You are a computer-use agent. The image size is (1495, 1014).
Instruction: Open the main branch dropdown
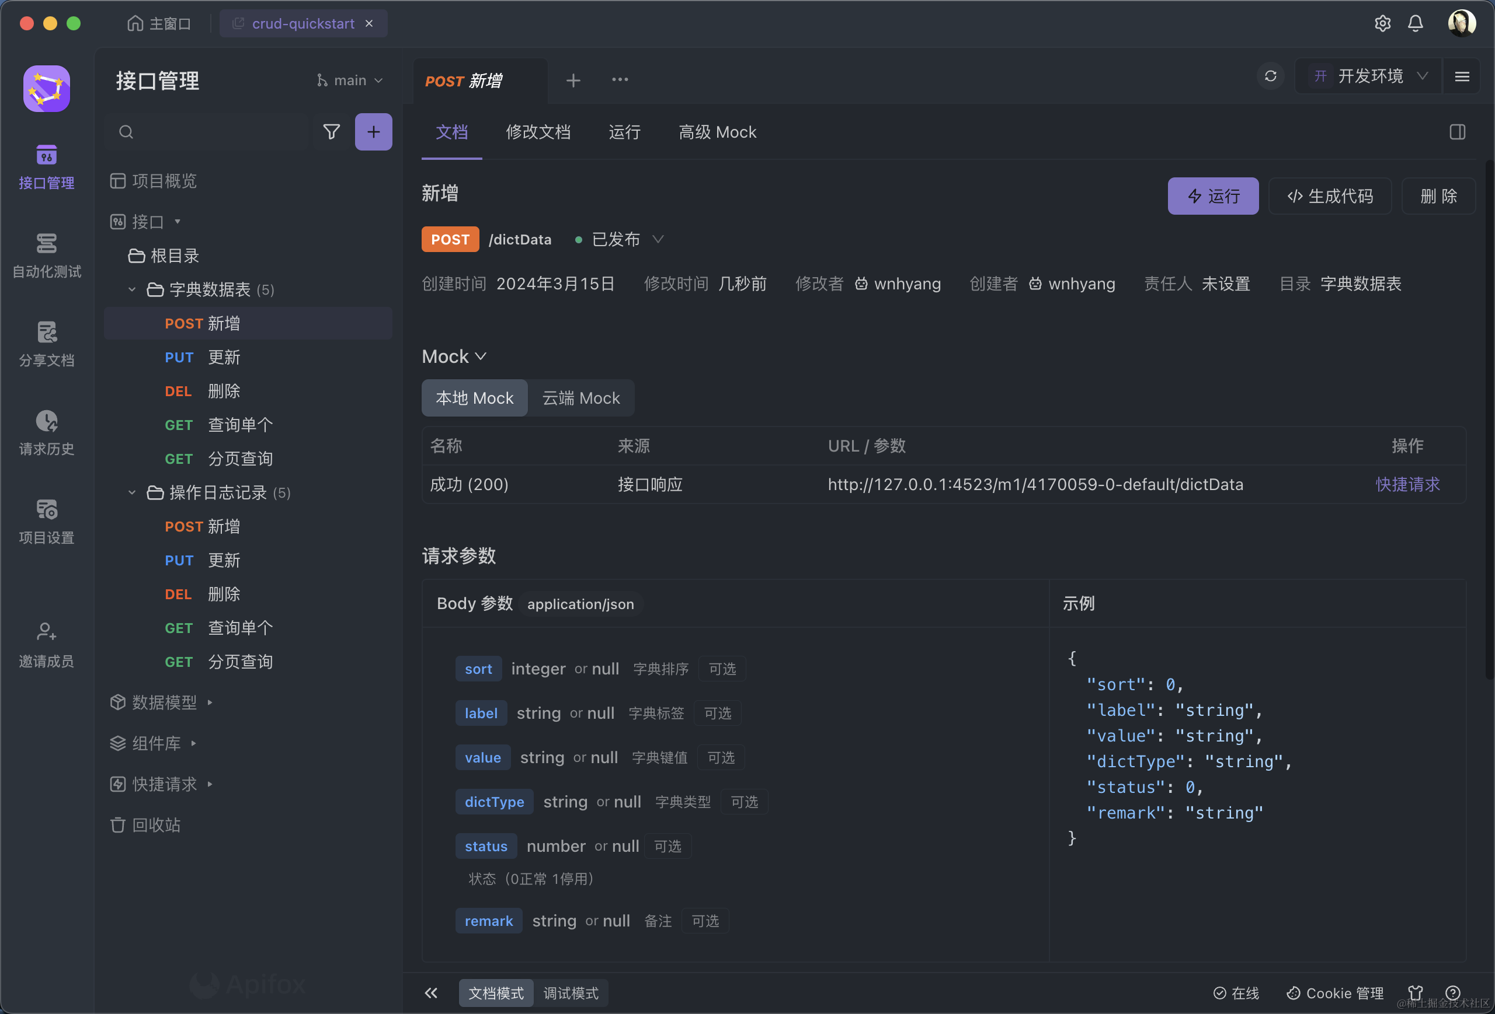(350, 80)
